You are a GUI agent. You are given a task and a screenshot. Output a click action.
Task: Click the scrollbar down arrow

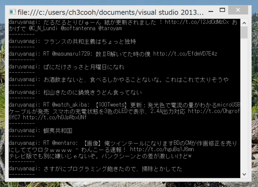(x=244, y=174)
